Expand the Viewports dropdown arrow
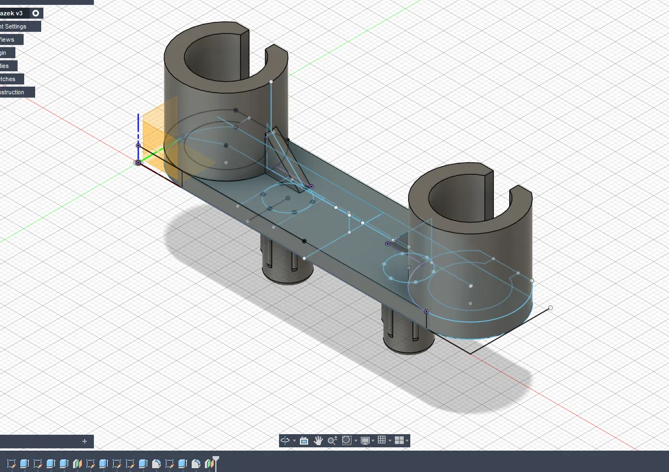Viewport: 669px width, 472px height. pos(407,441)
